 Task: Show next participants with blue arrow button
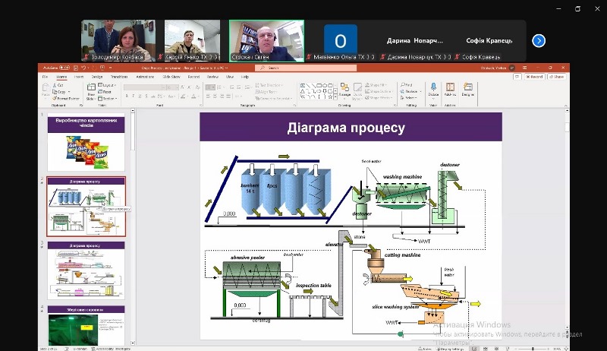(539, 41)
